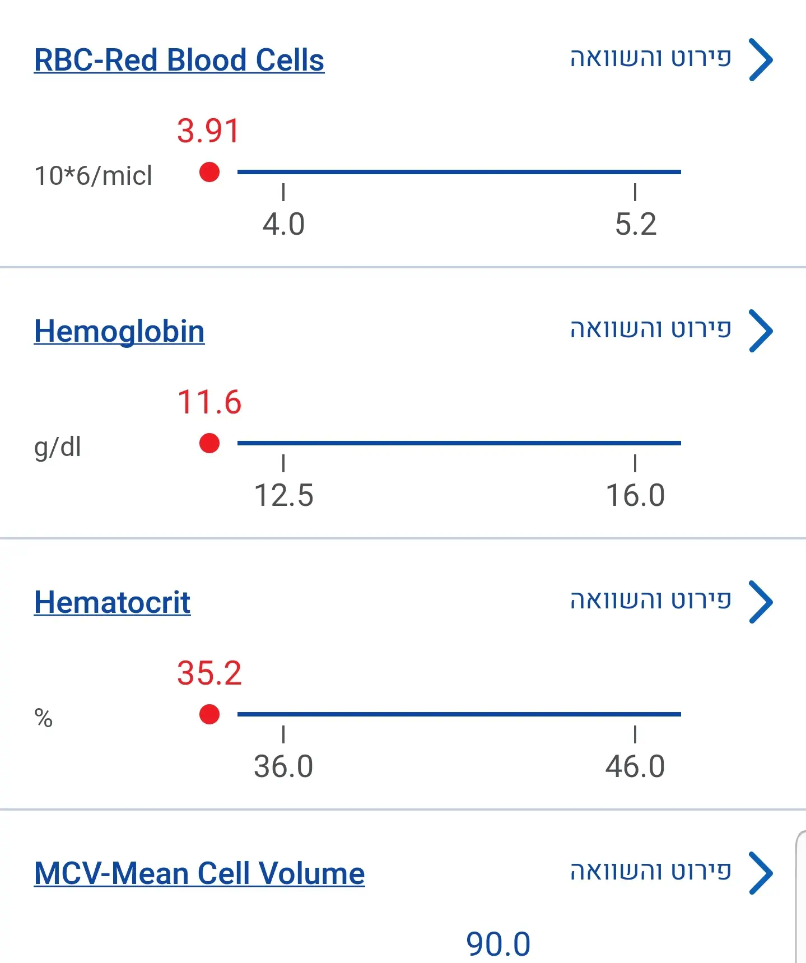Image resolution: width=806 pixels, height=963 pixels.
Task: Expand MCV details with the chevron arrow
Action: [x=761, y=873]
